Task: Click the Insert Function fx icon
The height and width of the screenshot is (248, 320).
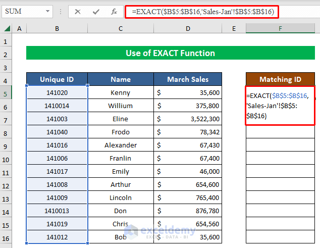Action: [x=114, y=12]
